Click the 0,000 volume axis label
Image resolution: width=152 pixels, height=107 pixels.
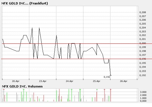pyautogui.click(x=143, y=101)
